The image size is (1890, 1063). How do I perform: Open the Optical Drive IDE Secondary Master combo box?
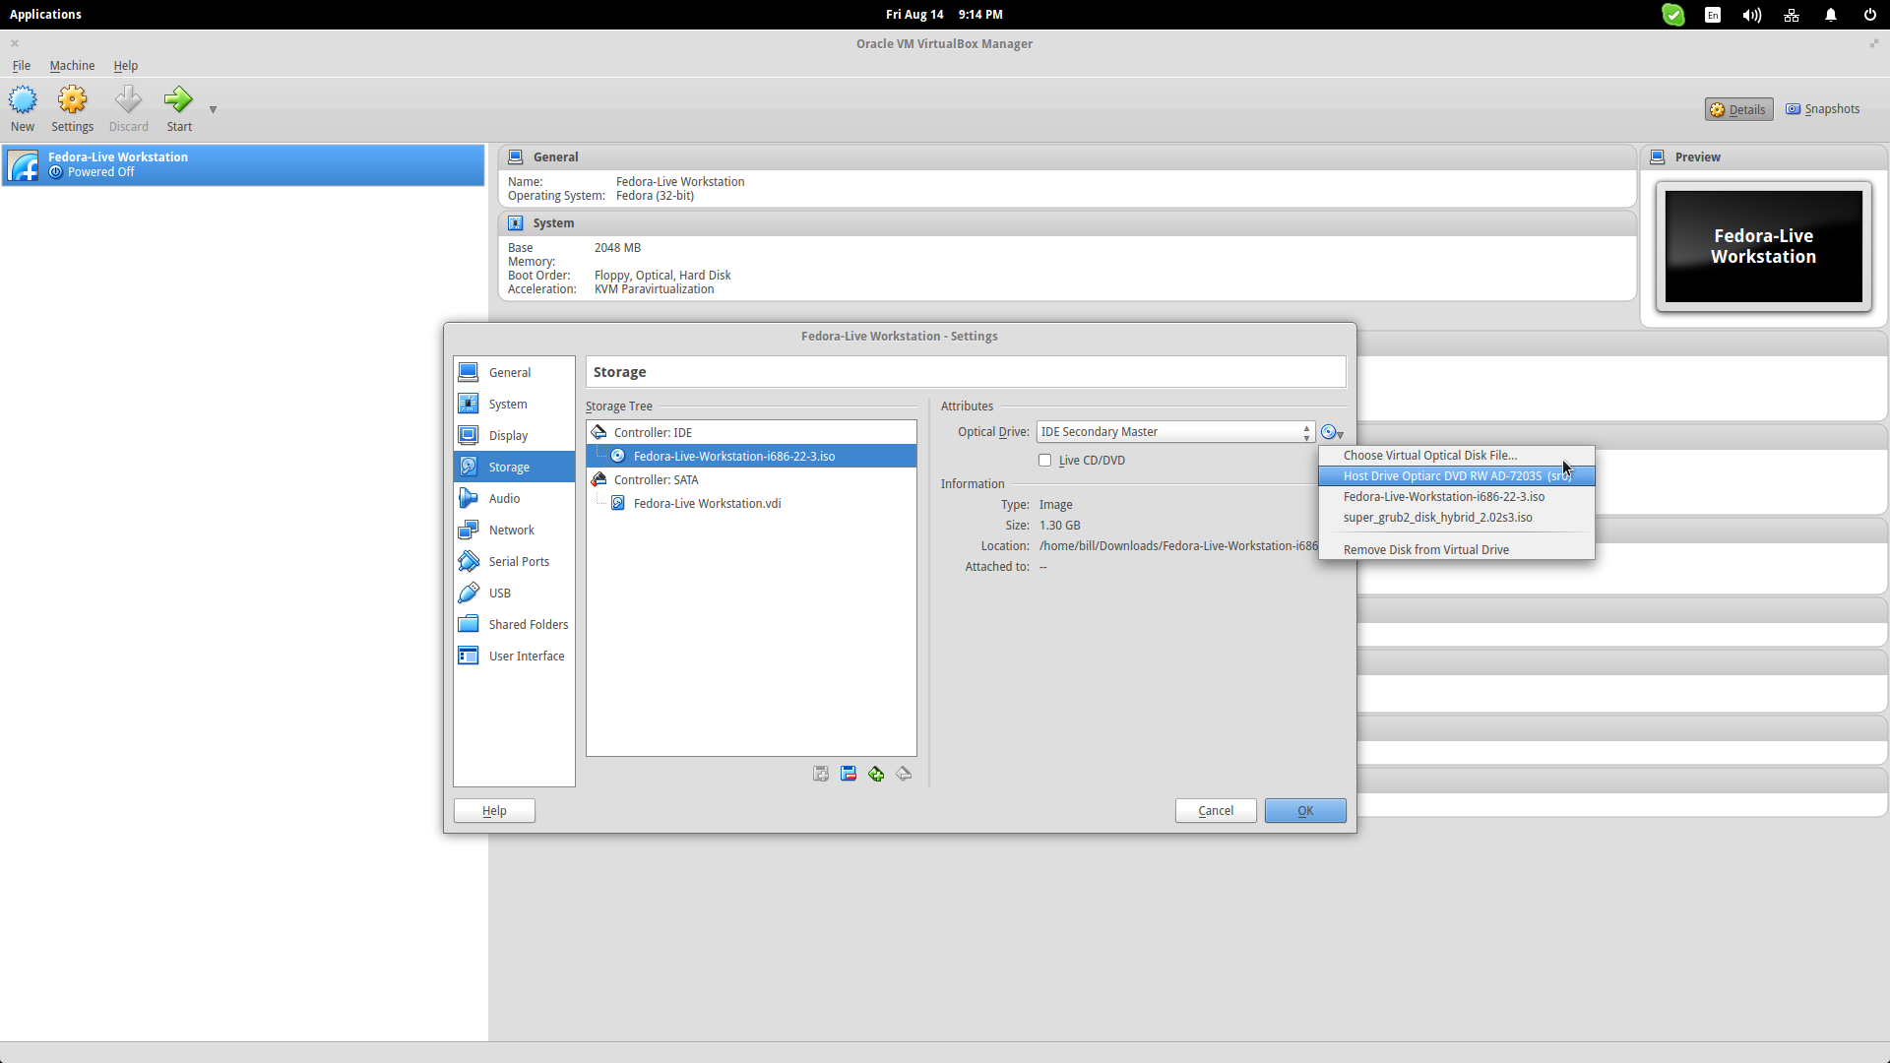(1175, 432)
